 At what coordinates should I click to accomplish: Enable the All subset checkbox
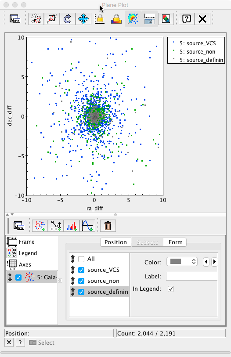click(81, 259)
